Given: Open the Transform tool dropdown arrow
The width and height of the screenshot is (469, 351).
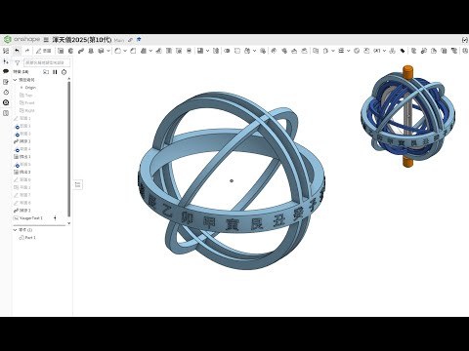Looking at the screenshot, I should pos(254,51).
